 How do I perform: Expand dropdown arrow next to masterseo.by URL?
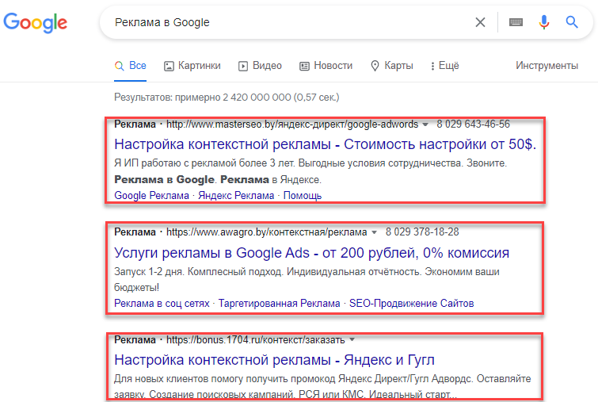point(425,124)
